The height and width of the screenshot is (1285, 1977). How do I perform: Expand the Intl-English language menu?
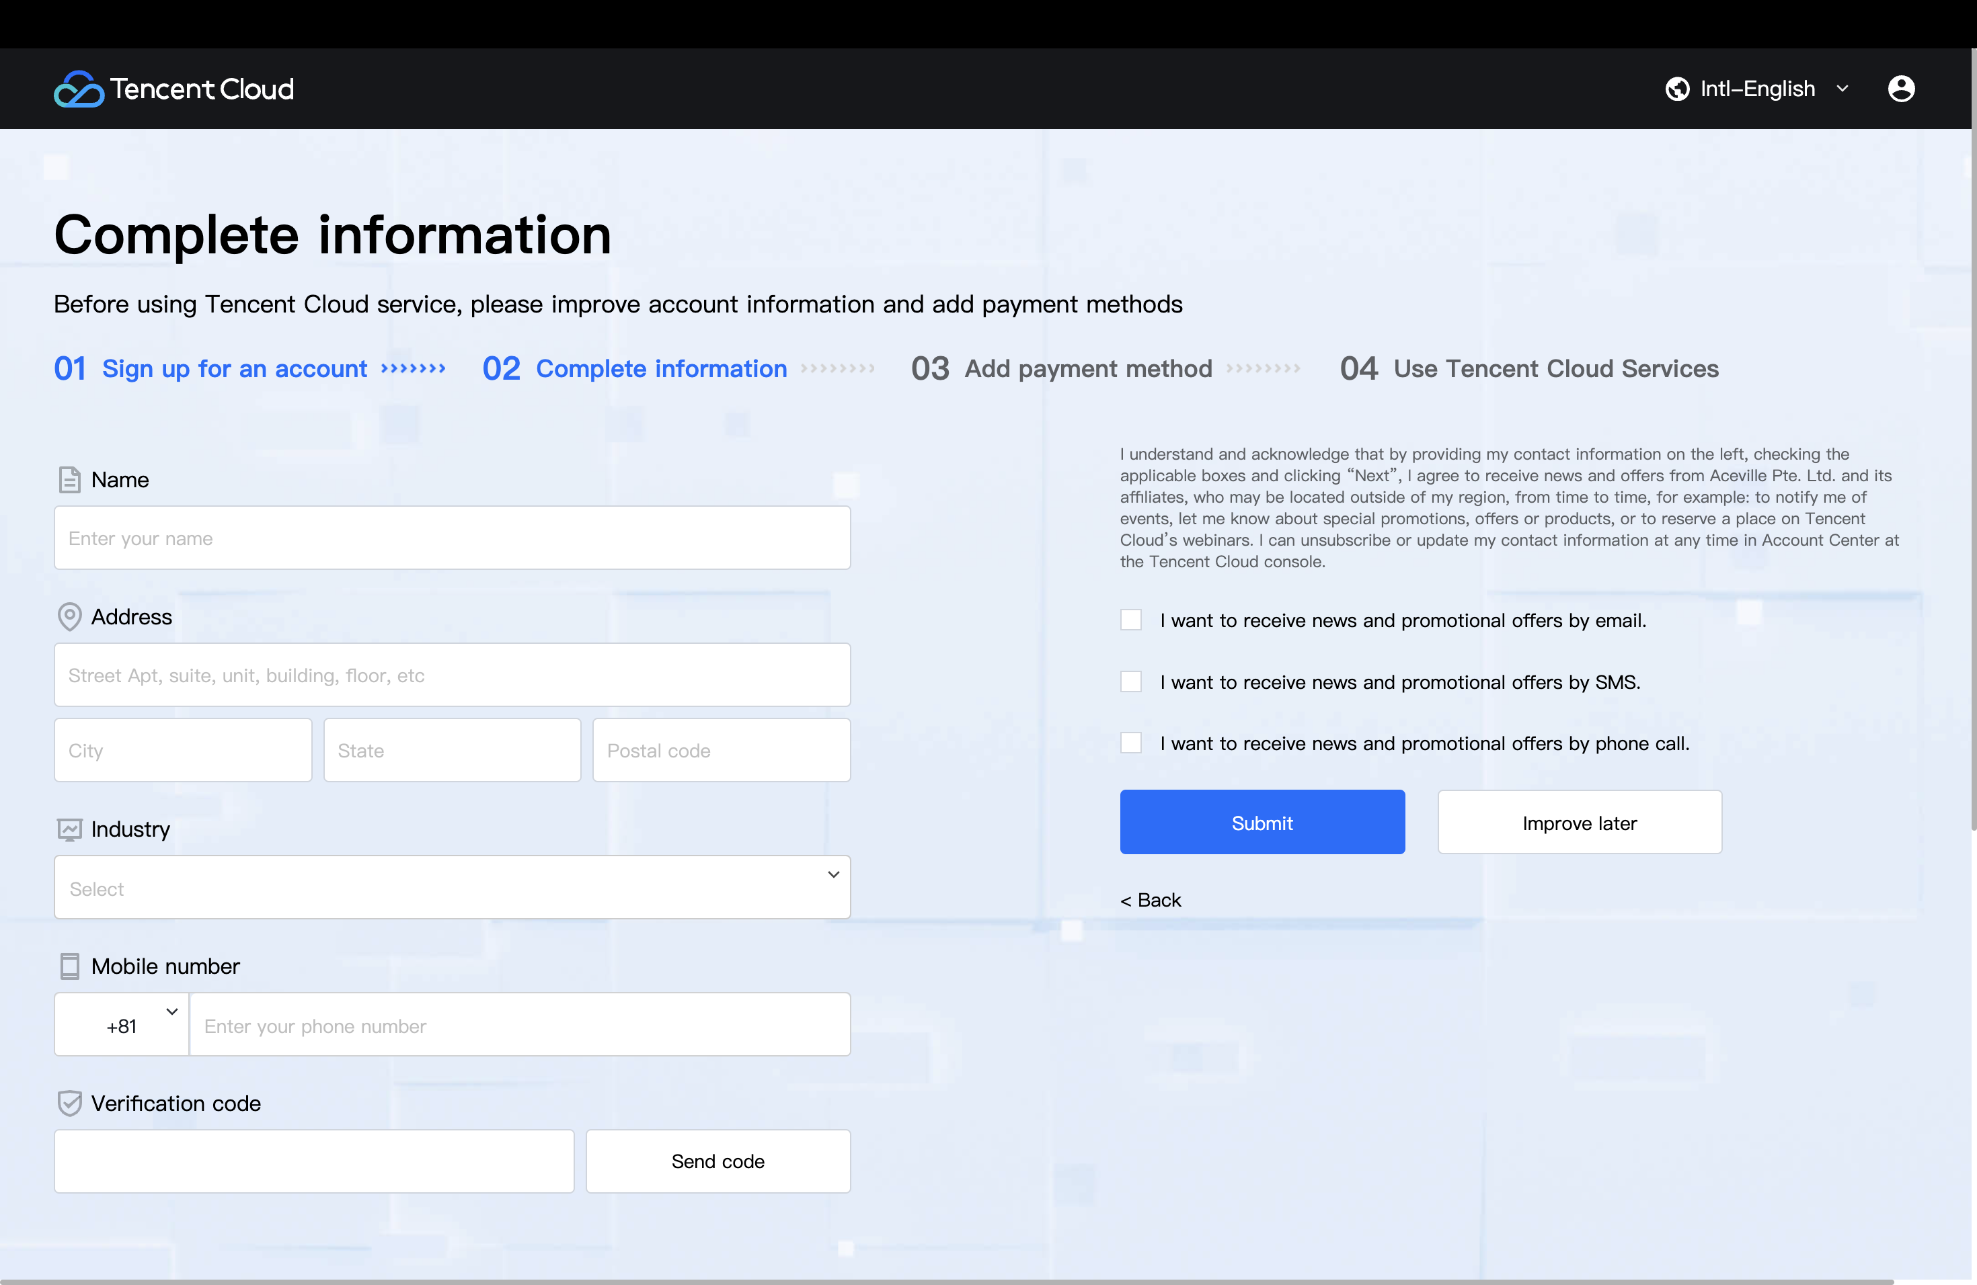[x=1757, y=89]
